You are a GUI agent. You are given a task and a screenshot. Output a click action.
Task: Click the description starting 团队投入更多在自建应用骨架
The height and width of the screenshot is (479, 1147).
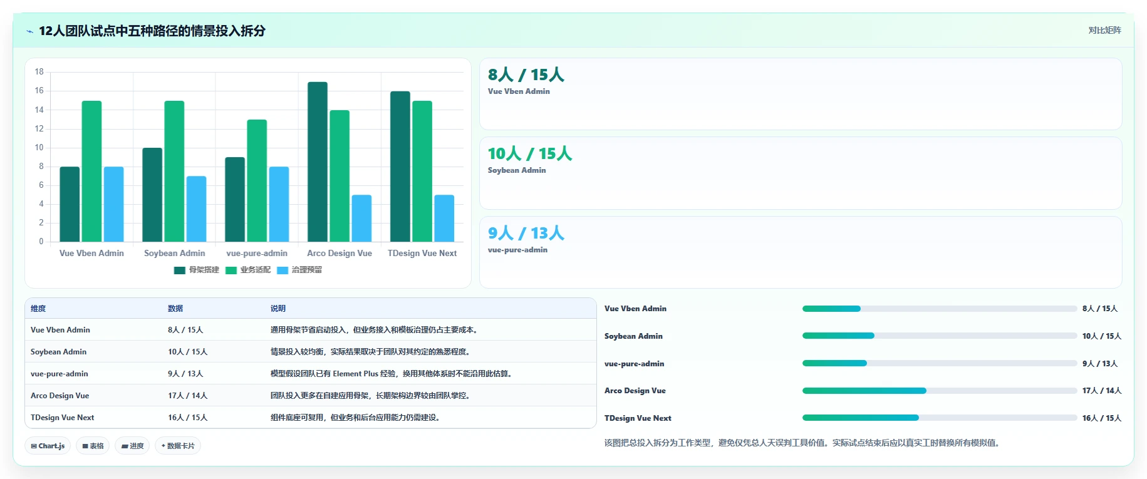click(x=371, y=396)
